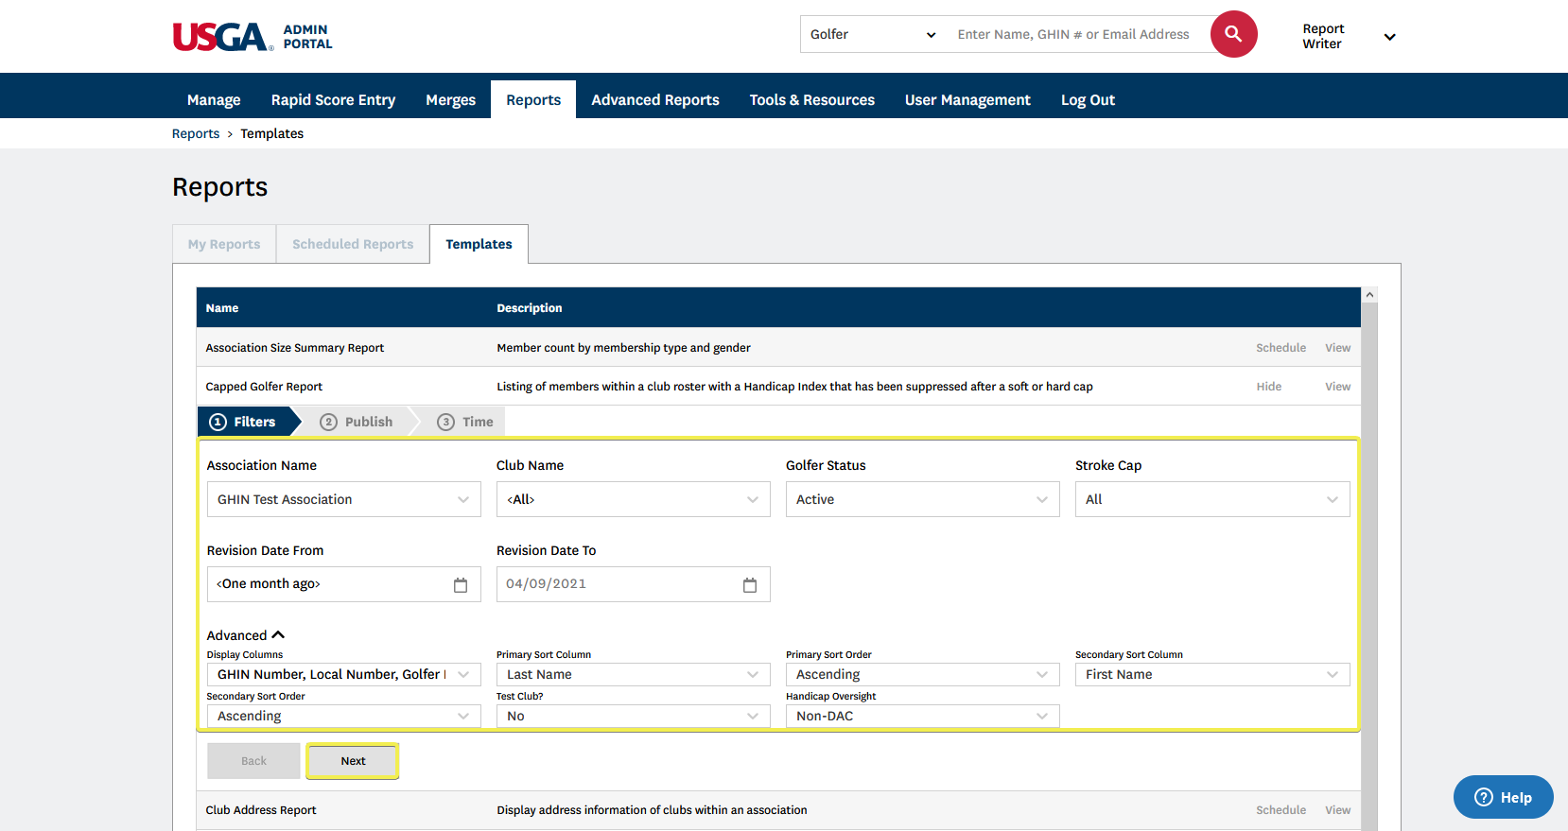The image size is (1568, 831).
Task: Open the Handicap Oversight dropdown
Action: [922, 716]
